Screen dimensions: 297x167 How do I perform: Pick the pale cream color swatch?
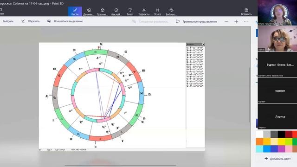coord(274,141)
